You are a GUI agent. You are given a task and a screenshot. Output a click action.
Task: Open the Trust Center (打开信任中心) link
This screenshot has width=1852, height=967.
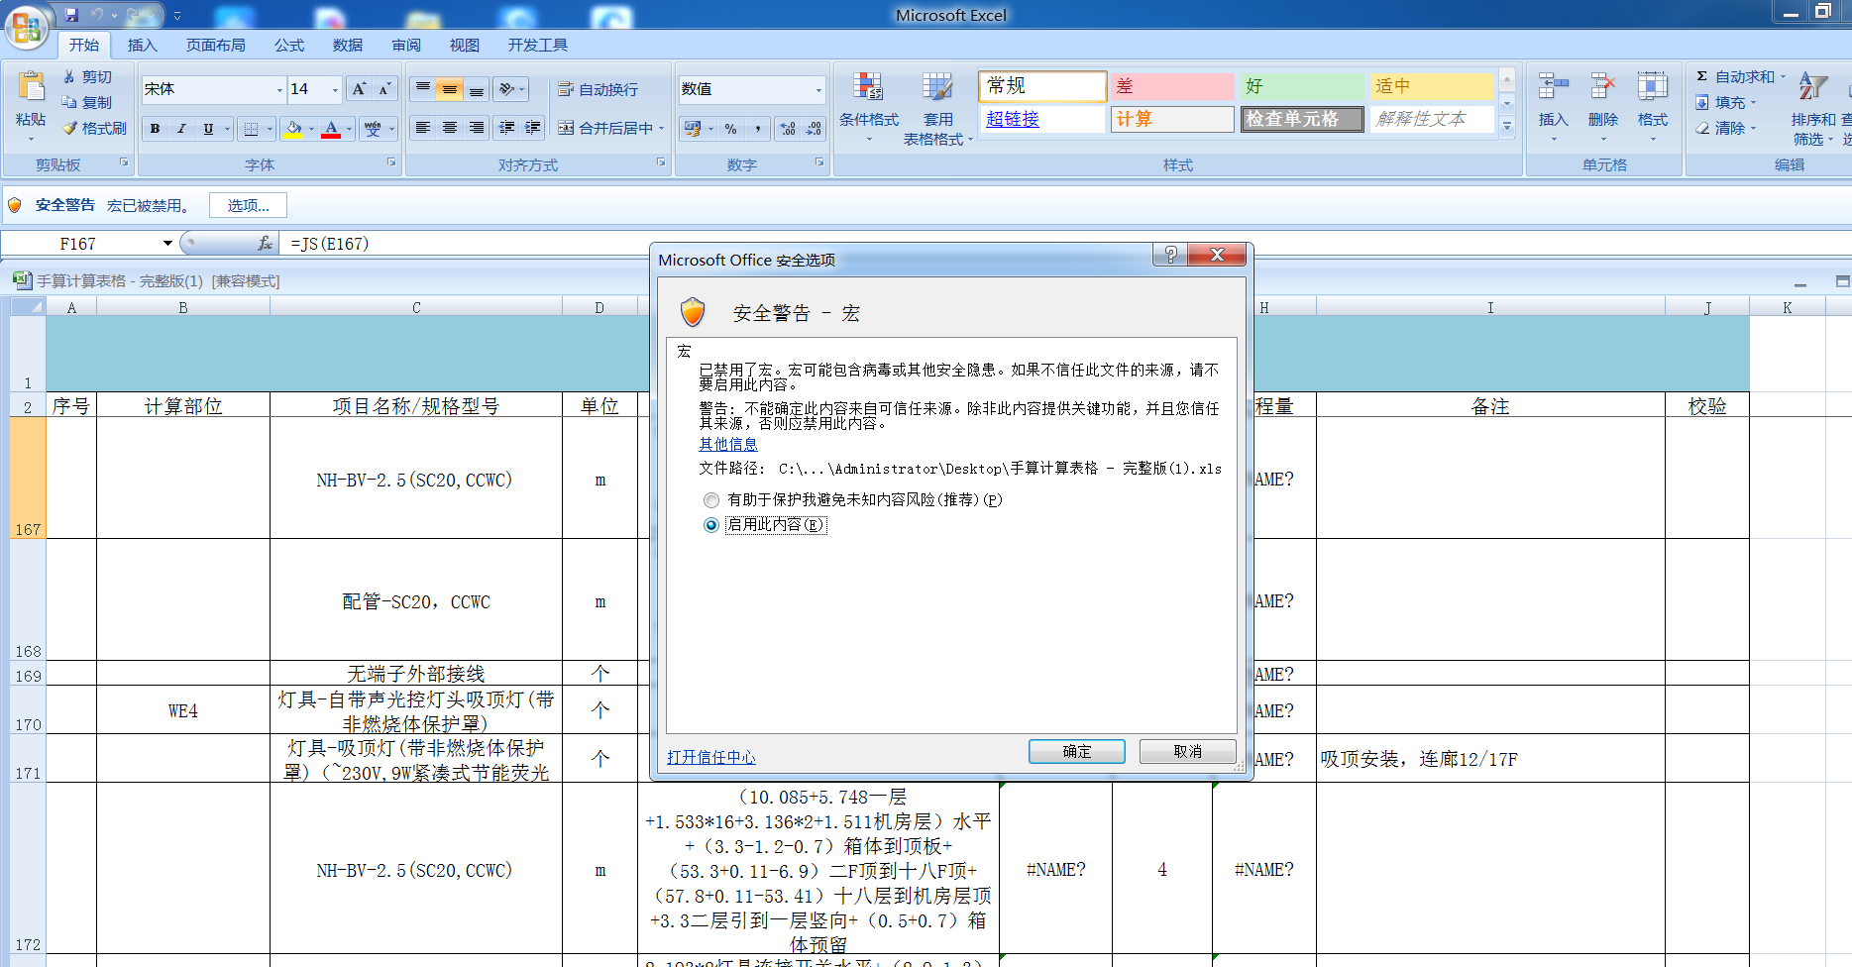click(x=711, y=757)
